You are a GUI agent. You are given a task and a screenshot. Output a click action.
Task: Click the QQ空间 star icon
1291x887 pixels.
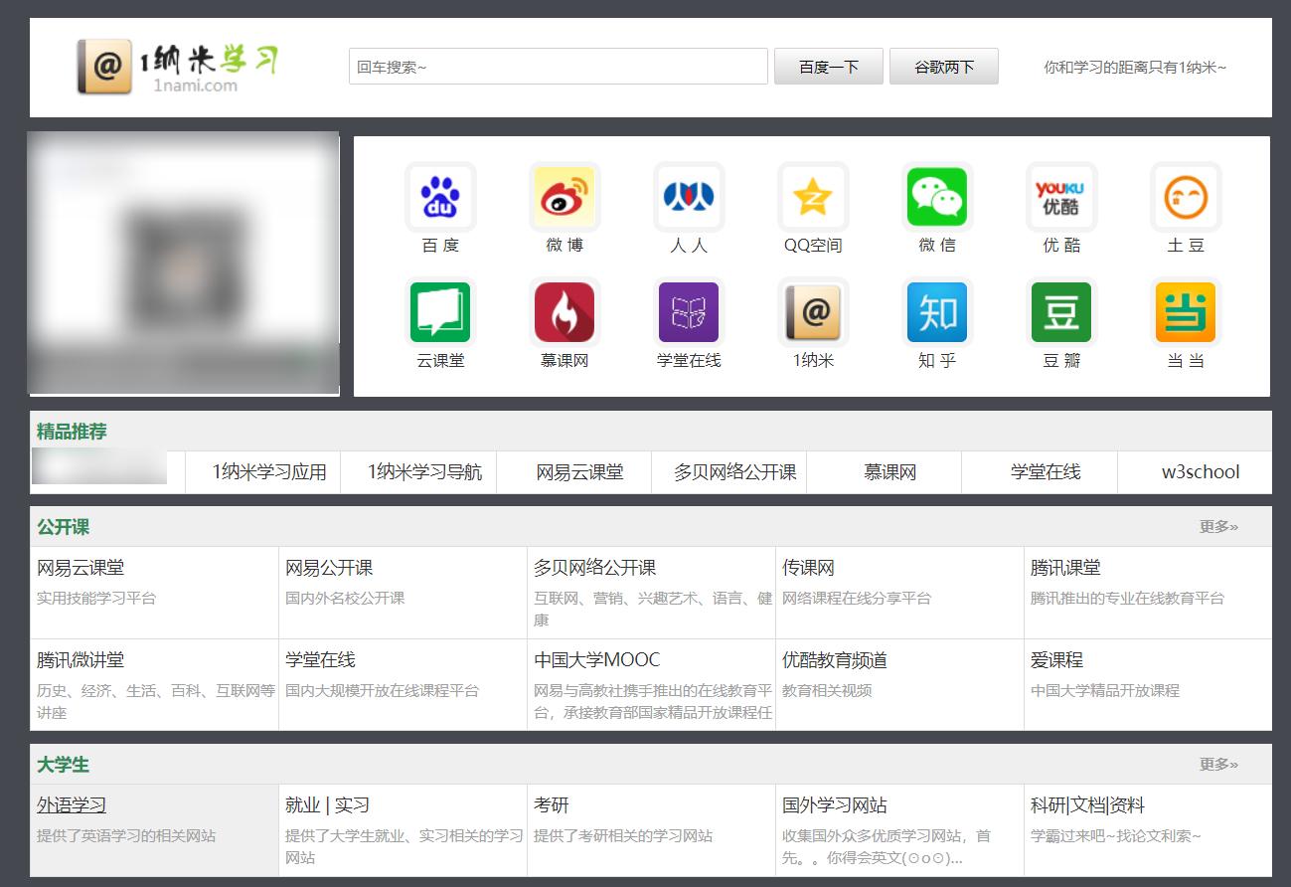pos(813,197)
